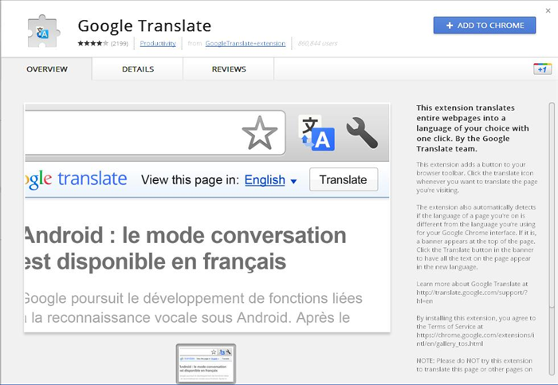The image size is (558, 385).
Task: Close the extension details dialog
Action: point(548,10)
